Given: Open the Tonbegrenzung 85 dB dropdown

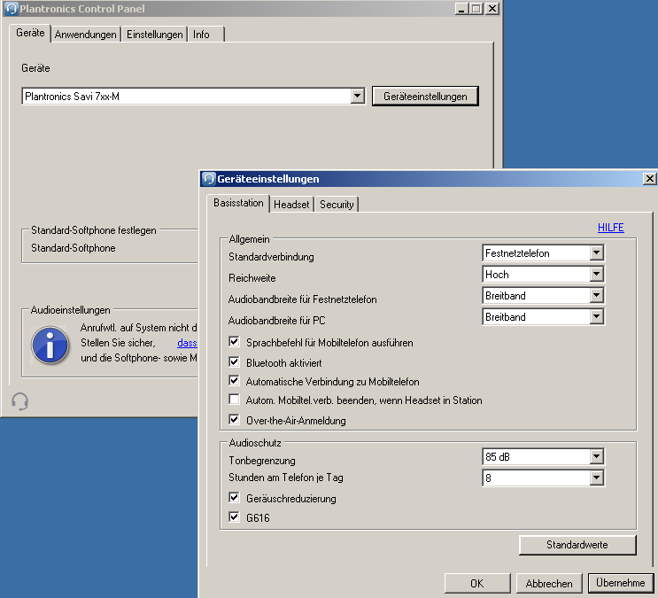Looking at the screenshot, I should (x=543, y=456).
